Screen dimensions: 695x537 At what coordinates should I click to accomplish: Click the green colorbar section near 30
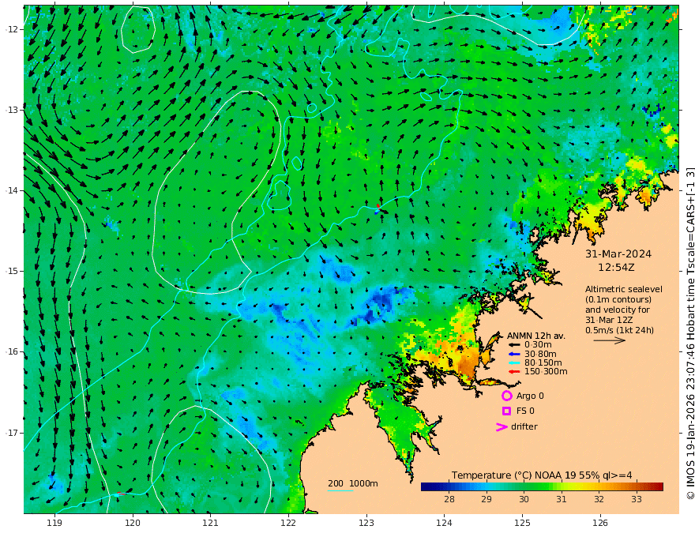(x=524, y=487)
